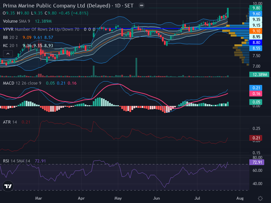Viewport: 271px width, 203px height.
Task: Click the market status dash icon beside SET
Action: point(141,5)
